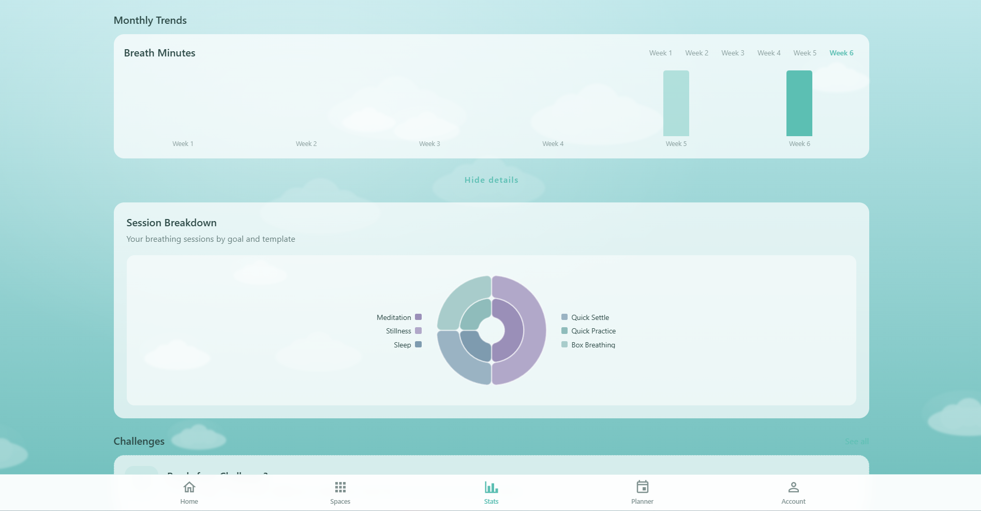Switch to Week 2 in Breath Minutes
This screenshot has height=511, width=981.
tap(697, 52)
